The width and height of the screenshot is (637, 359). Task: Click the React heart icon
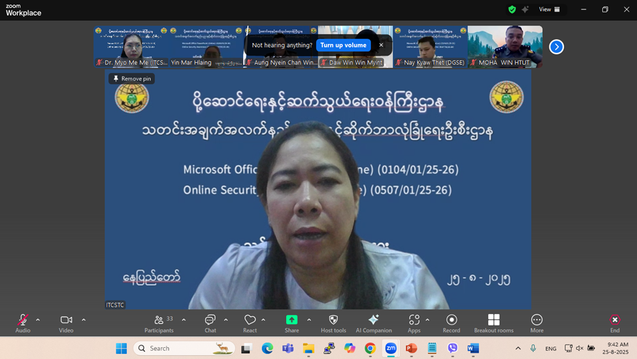pos(250,320)
